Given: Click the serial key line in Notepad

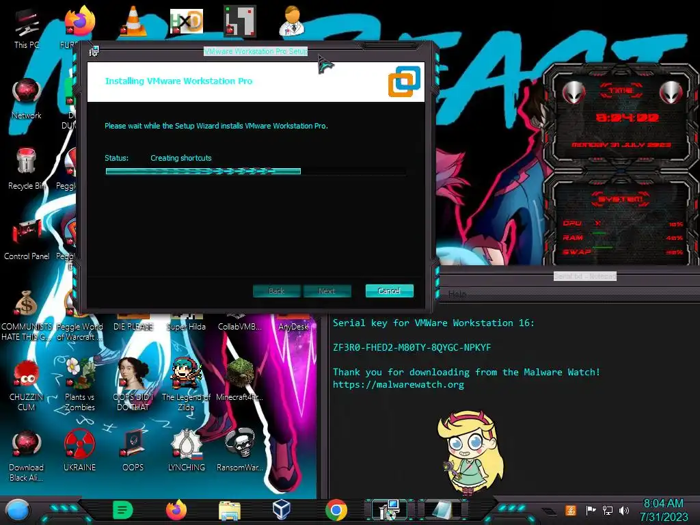Looking at the screenshot, I should tap(412, 347).
